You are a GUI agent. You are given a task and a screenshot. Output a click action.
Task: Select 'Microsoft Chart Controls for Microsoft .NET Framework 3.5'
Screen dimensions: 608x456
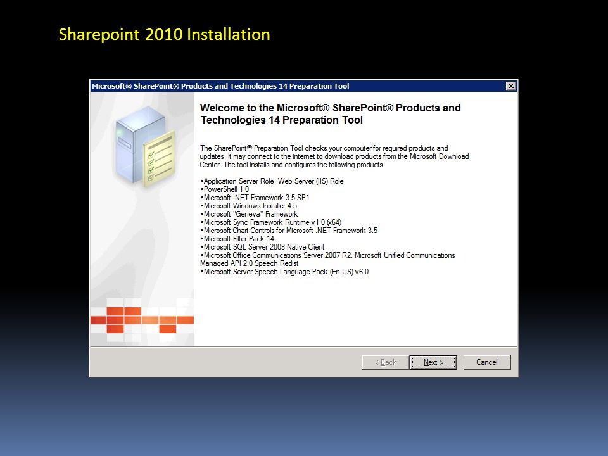point(289,231)
